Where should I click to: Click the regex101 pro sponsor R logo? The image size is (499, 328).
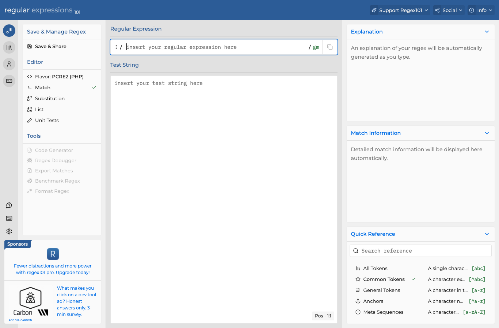[x=53, y=254]
